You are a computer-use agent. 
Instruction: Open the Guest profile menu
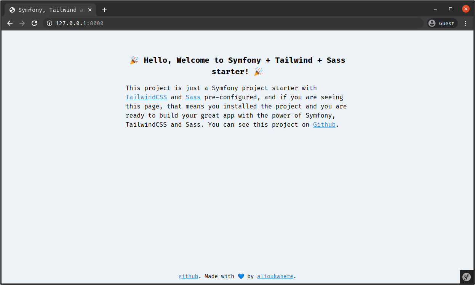click(442, 23)
